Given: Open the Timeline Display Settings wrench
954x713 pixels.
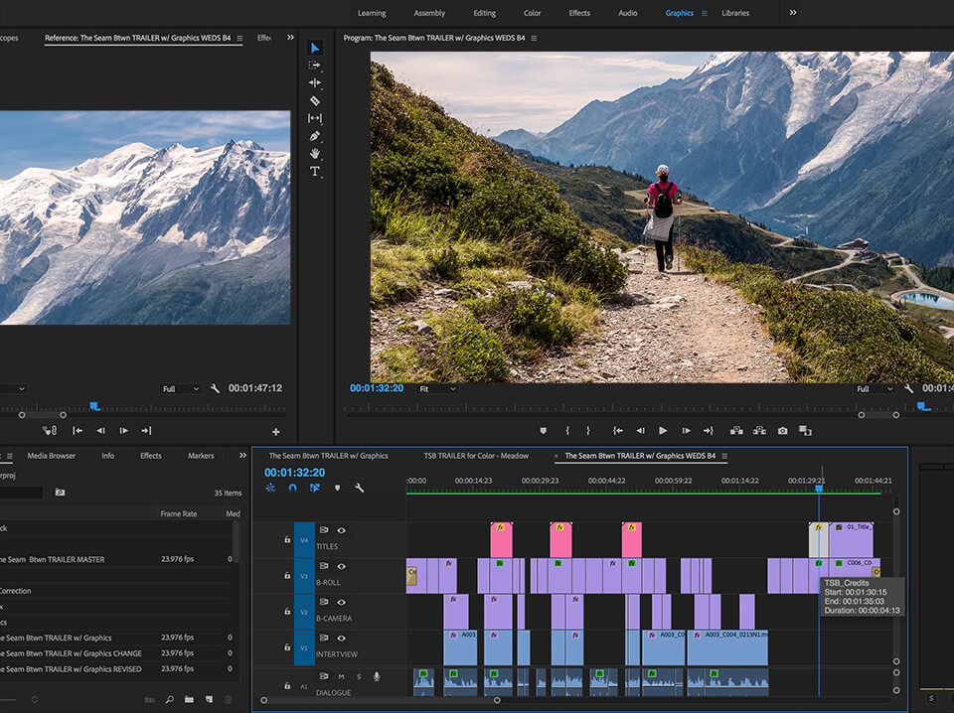Looking at the screenshot, I should tap(359, 488).
